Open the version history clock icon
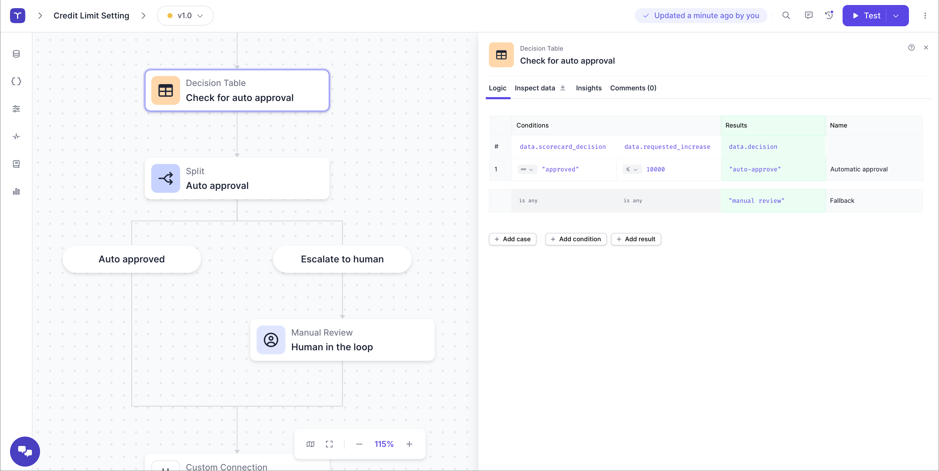 pyautogui.click(x=829, y=15)
